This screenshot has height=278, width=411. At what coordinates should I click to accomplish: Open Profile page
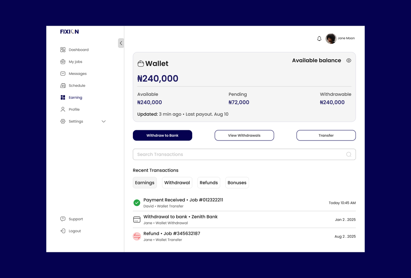pos(74,109)
